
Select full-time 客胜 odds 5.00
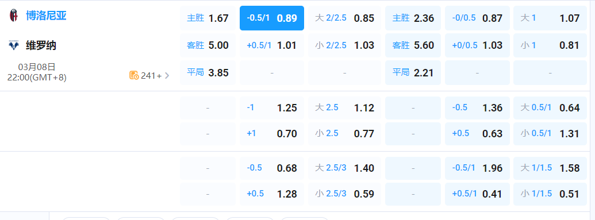[208, 45]
